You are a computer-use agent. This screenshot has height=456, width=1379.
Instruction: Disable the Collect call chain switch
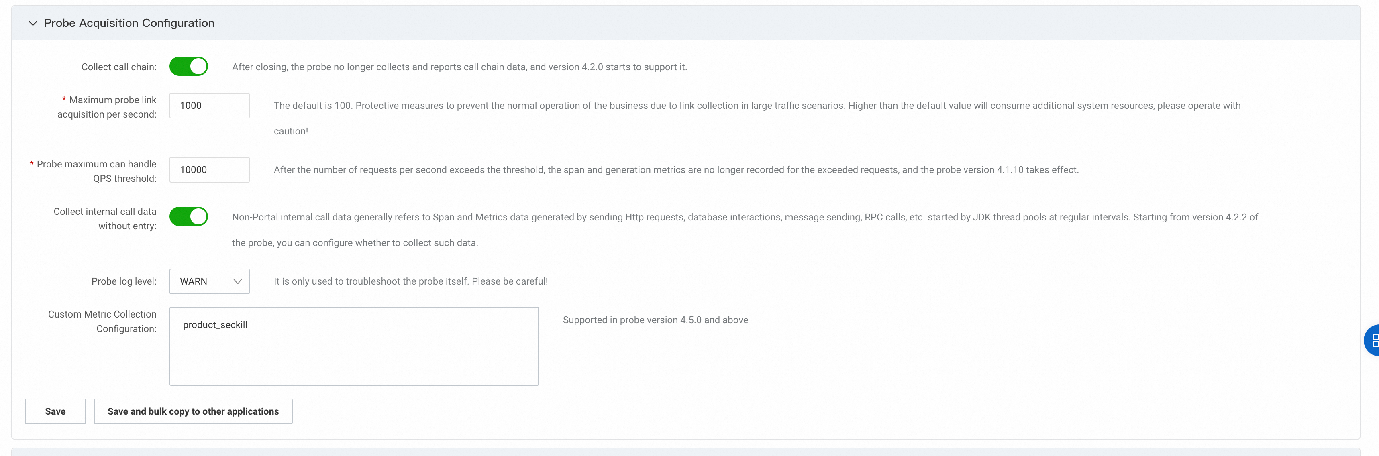(188, 67)
